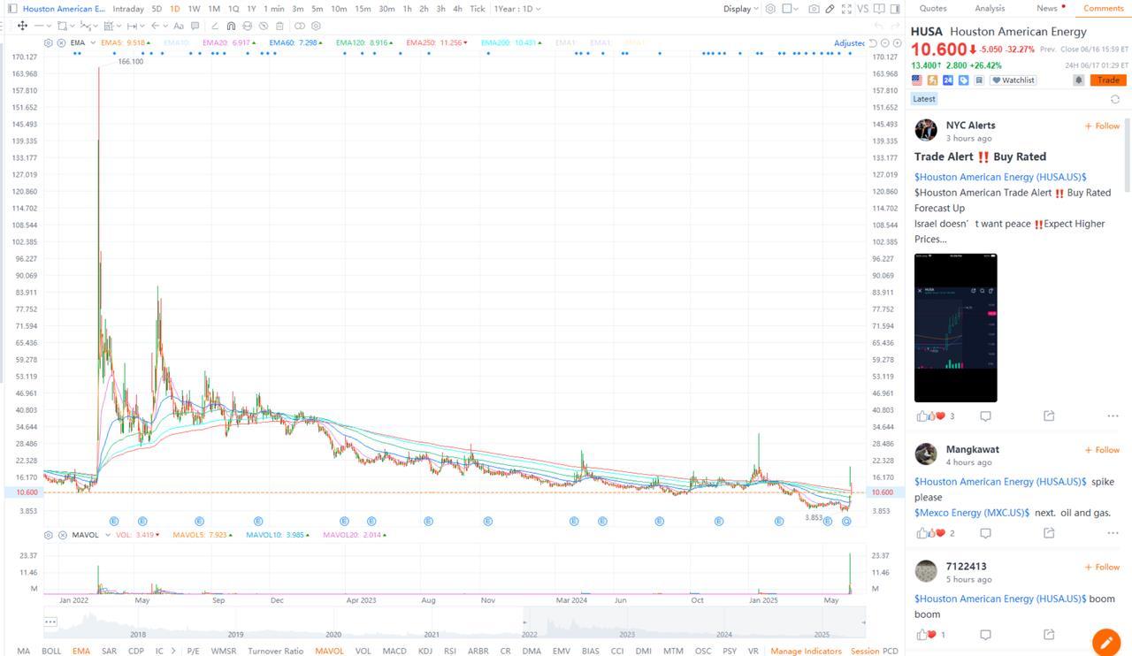
Task: Follow Mangkawat
Action: (1102, 450)
